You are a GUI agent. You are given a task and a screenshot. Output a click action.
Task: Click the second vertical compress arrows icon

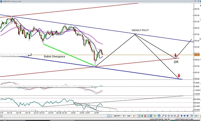point(175,116)
